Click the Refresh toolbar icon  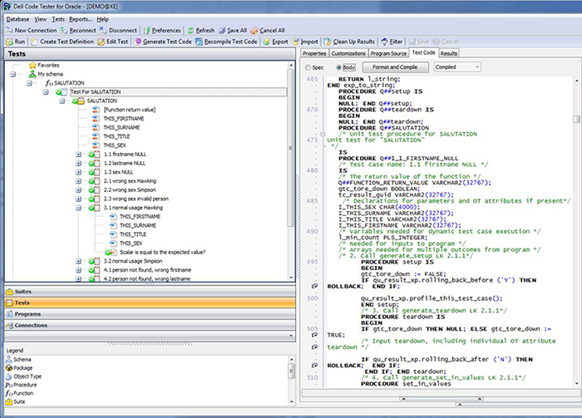click(x=190, y=31)
